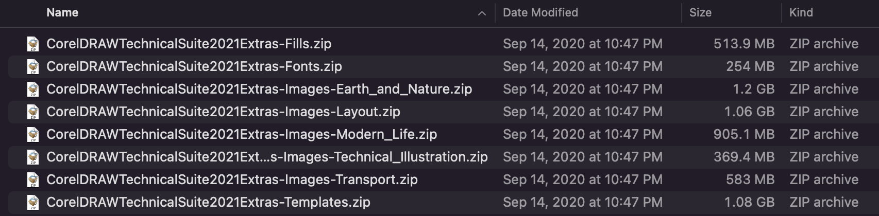Screen dimensions: 879x216
Task: Select the Extras-Fonts.zip filename
Action: tap(194, 67)
